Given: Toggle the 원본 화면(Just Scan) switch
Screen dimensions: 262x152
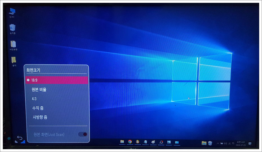Looking at the screenshot, I should click(83, 134).
